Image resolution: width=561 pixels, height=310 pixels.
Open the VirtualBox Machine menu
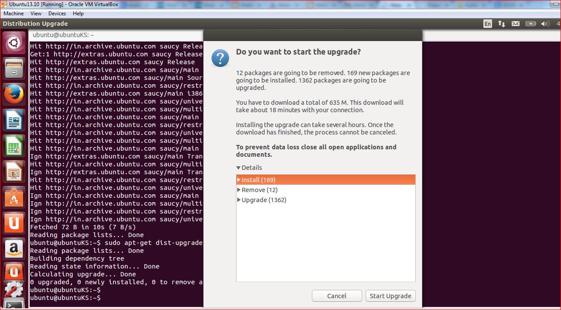[14, 14]
